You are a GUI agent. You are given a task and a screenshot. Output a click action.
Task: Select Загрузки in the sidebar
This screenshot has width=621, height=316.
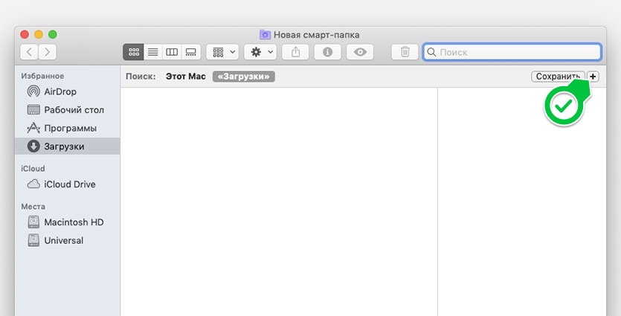tap(68, 146)
